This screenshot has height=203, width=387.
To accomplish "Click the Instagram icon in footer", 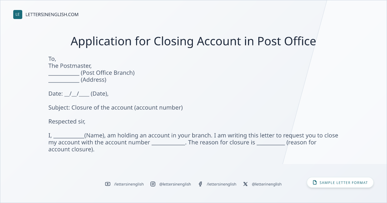I will (153, 184).
